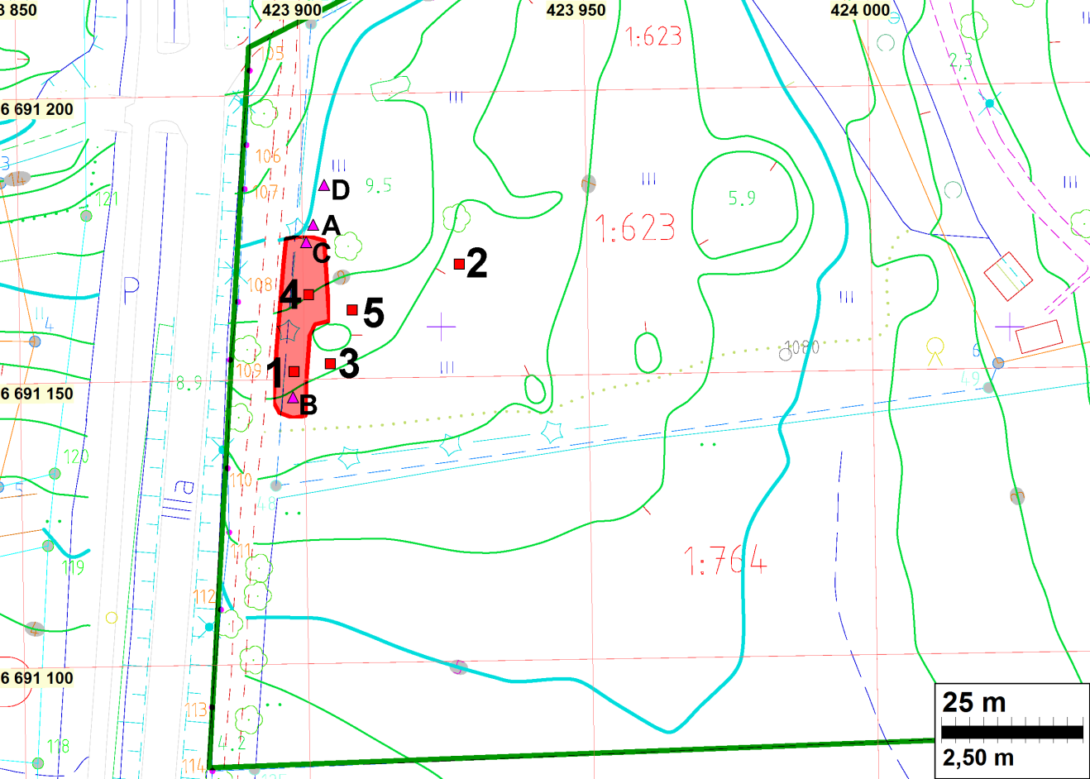Select the magenta triangle marker labeled B
The width and height of the screenshot is (1090, 779).
[x=293, y=398]
